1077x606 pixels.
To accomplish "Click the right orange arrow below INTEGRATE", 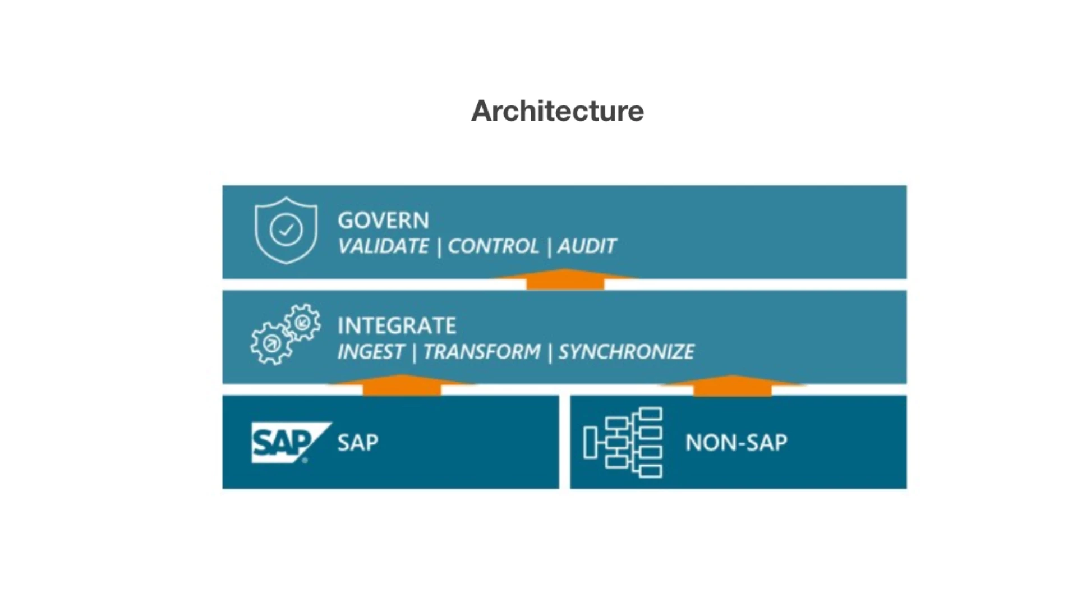I will point(731,386).
